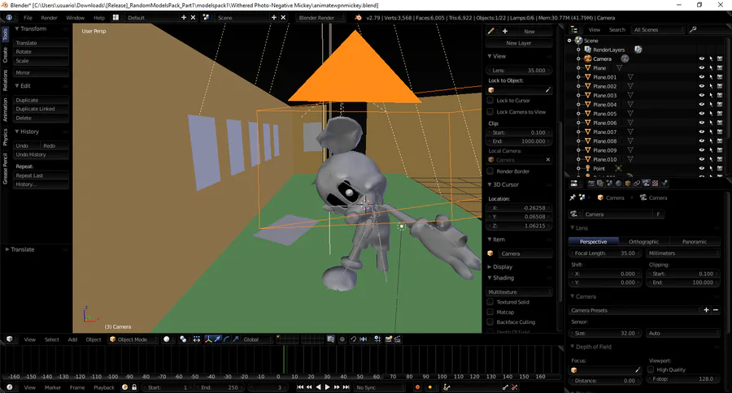The height and width of the screenshot is (393, 732).
Task: Click the rotate manipulator icon
Action: click(x=227, y=339)
